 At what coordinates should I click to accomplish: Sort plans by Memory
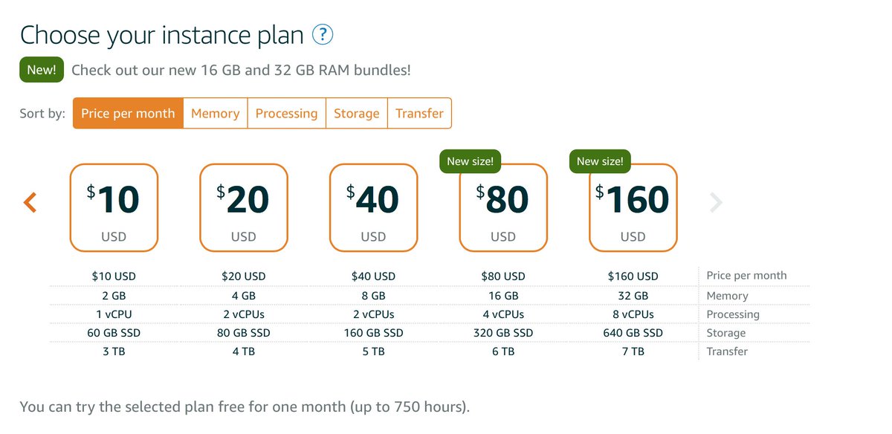[x=215, y=114]
